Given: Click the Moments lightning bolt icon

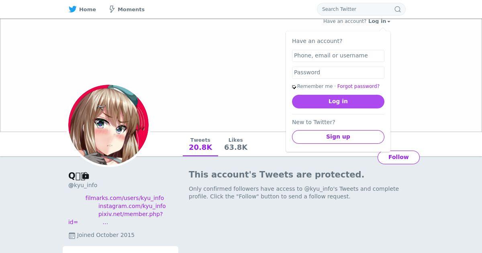Looking at the screenshot, I should 112,9.
